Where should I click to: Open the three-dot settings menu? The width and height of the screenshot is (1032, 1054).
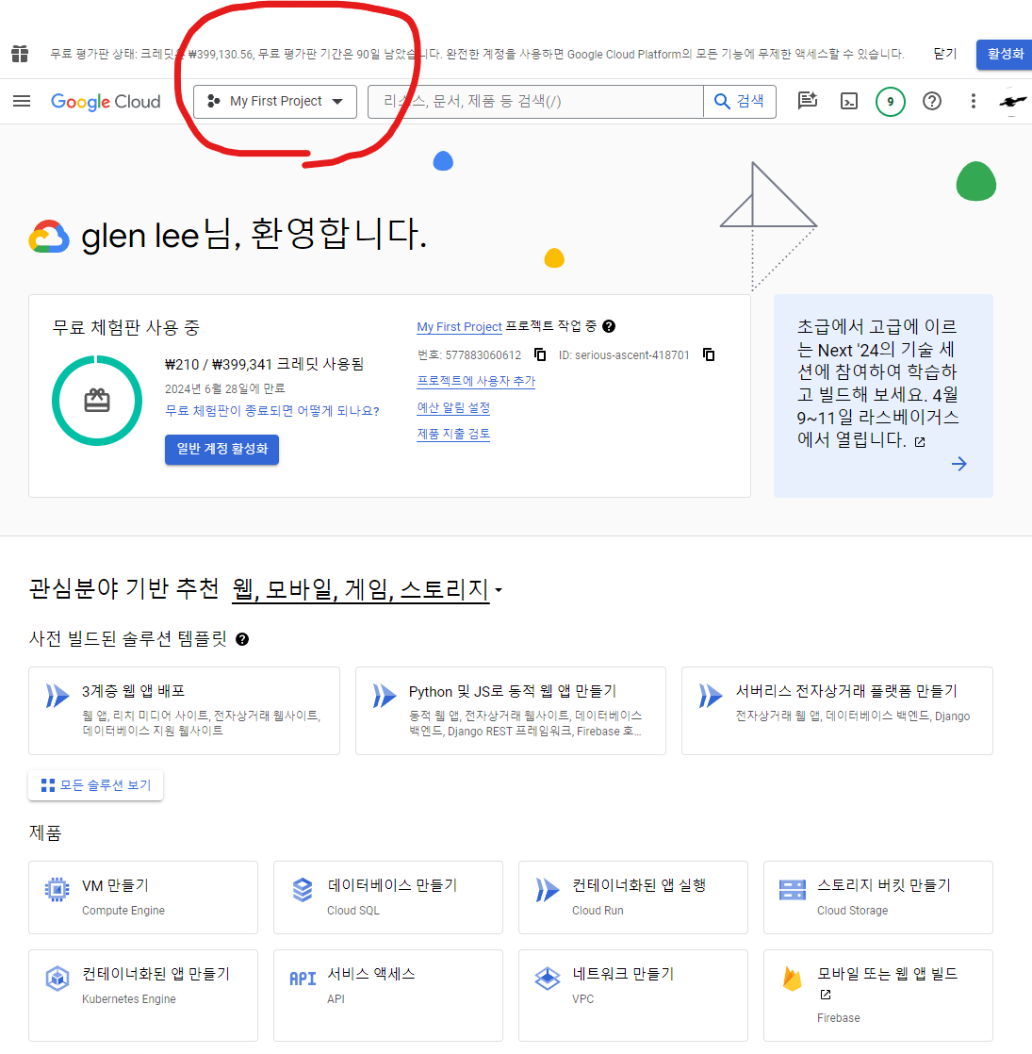(x=973, y=102)
